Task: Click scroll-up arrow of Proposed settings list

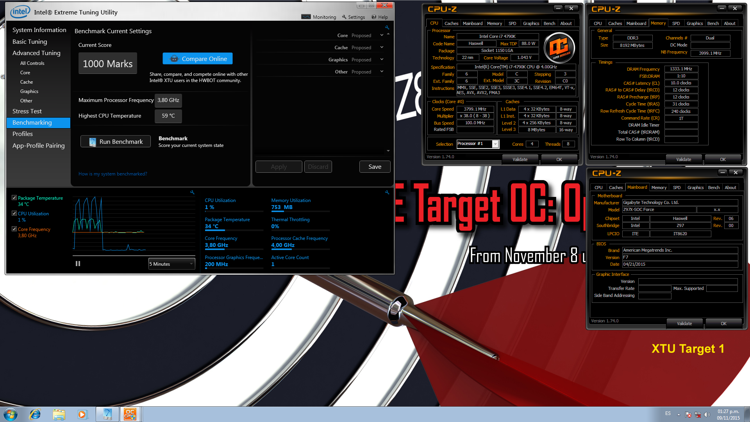Action: point(388,34)
